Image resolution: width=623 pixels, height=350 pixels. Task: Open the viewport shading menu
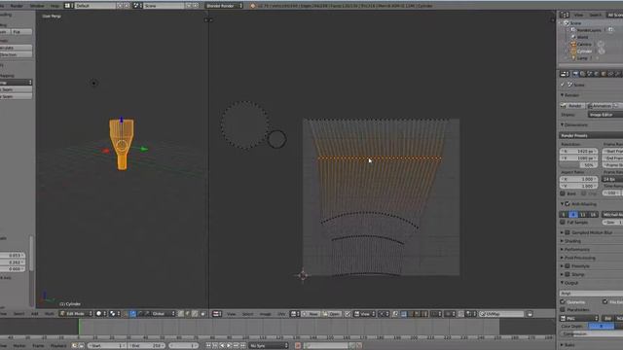click(x=101, y=313)
